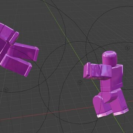
Task: Select the left figure's lower extended limb
Action: pos(16,65)
